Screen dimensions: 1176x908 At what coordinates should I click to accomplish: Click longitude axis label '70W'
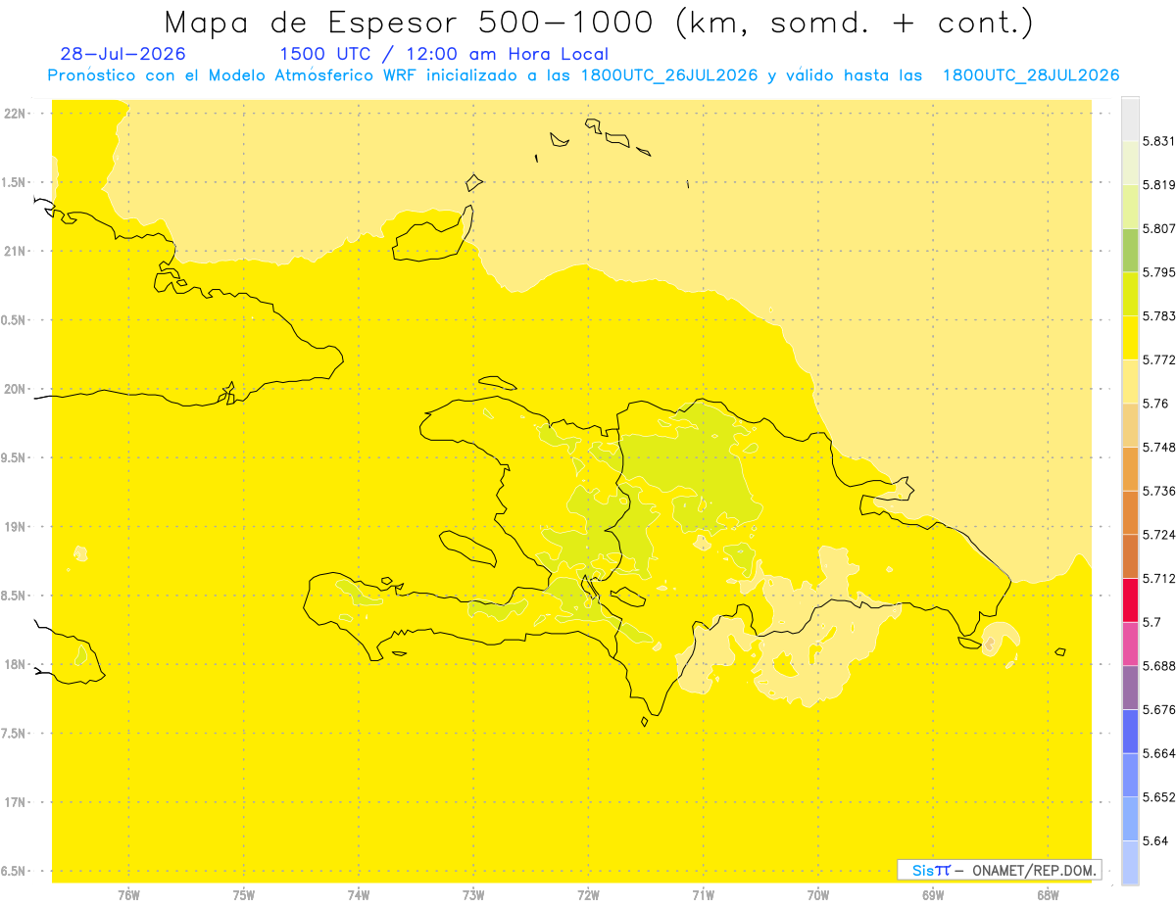818,894
